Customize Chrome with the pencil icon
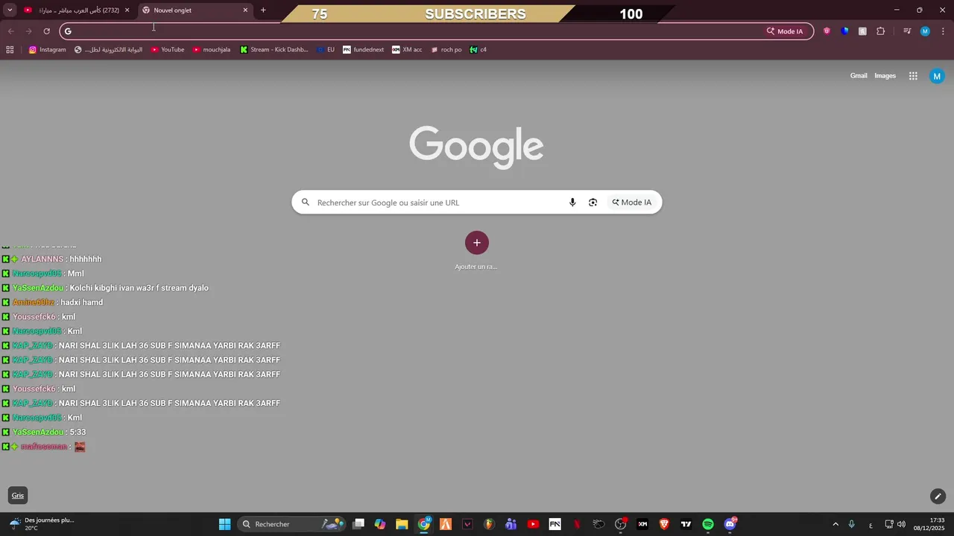Screen dimensions: 954x536 coord(938,496)
